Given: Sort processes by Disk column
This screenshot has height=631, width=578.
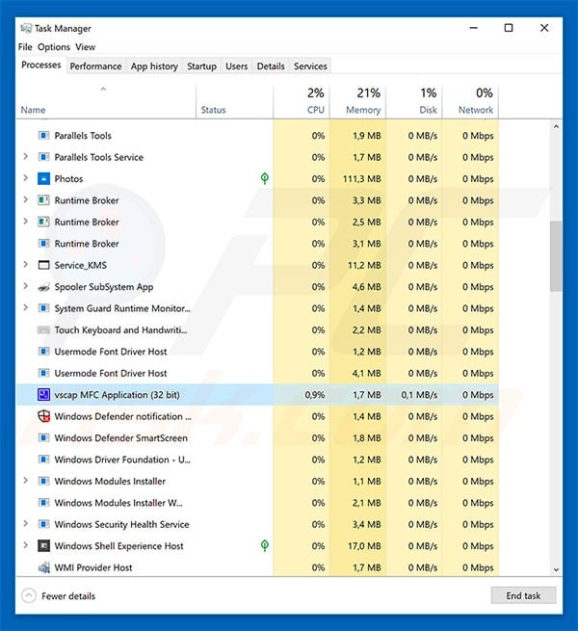Looking at the screenshot, I should (414, 102).
